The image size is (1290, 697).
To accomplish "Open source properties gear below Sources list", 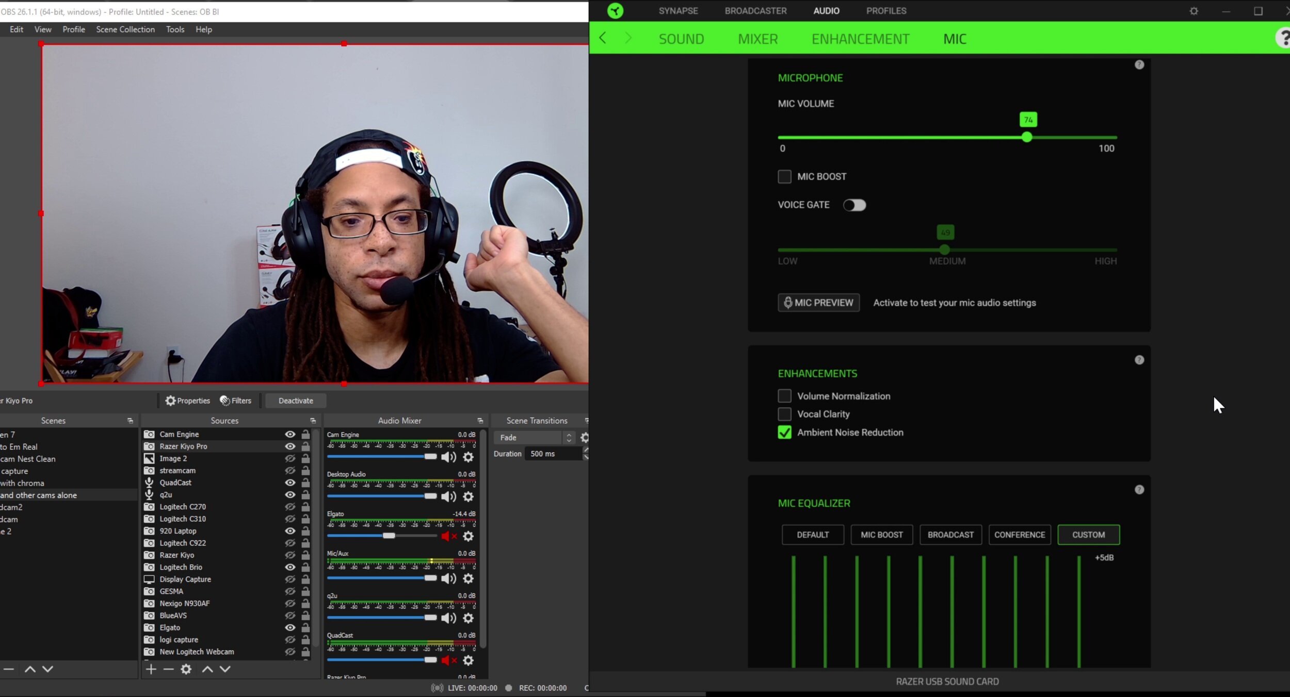I will coord(186,670).
